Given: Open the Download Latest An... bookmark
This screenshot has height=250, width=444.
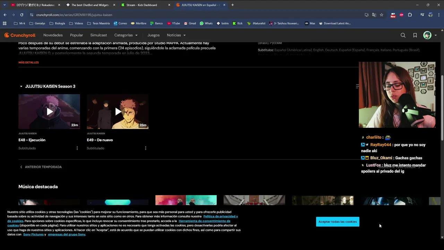Looking at the screenshot, I should pyautogui.click(x=335, y=23).
